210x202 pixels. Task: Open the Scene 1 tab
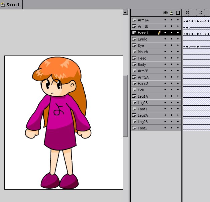(13, 4)
